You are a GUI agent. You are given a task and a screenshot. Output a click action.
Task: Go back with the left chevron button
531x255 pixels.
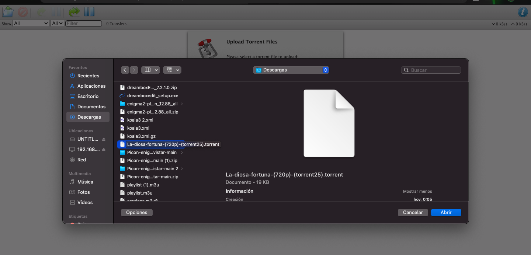click(125, 70)
